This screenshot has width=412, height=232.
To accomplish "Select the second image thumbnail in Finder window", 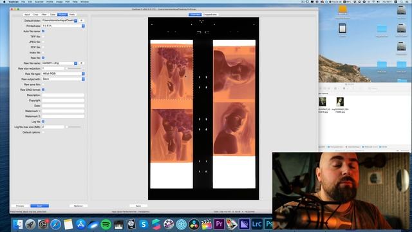I will tap(340, 102).
